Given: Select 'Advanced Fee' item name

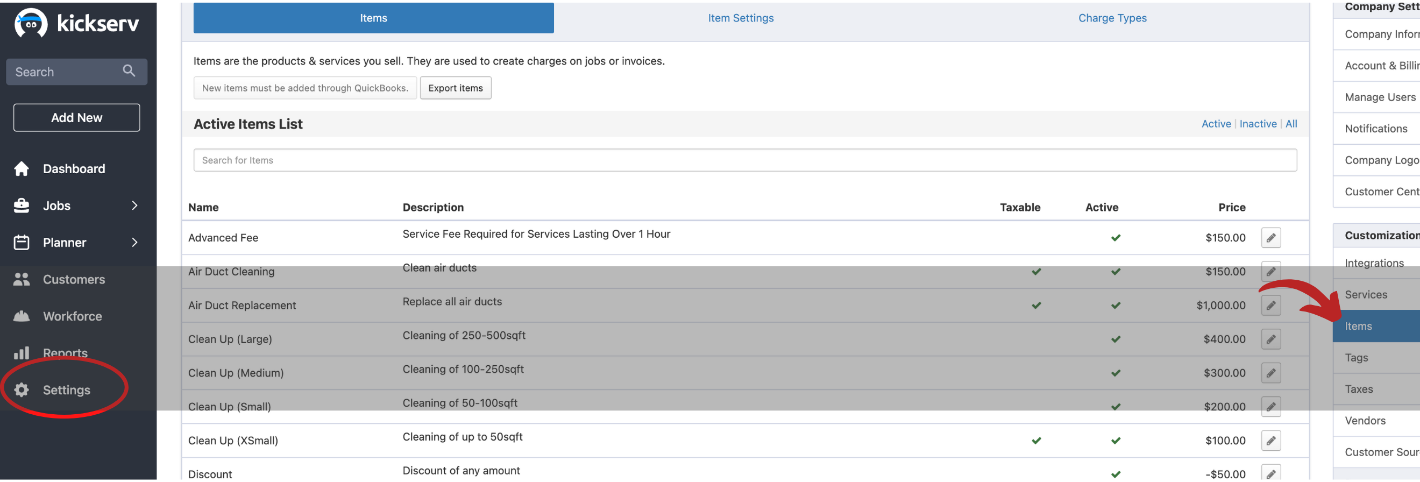Looking at the screenshot, I should tap(223, 238).
